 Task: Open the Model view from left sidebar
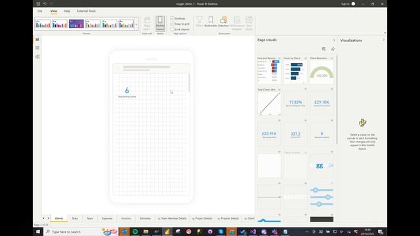tap(37, 57)
